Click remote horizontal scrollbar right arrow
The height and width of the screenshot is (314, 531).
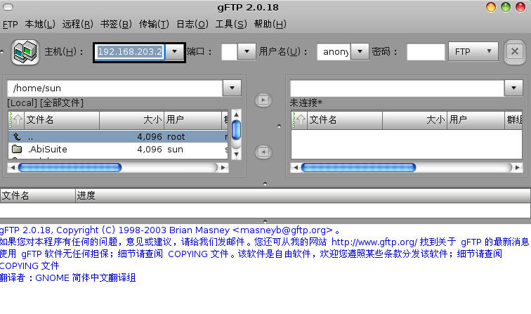click(518, 167)
